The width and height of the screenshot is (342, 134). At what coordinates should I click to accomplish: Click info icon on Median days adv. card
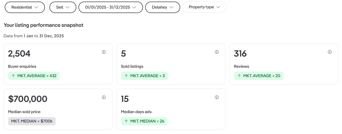[x=217, y=97]
